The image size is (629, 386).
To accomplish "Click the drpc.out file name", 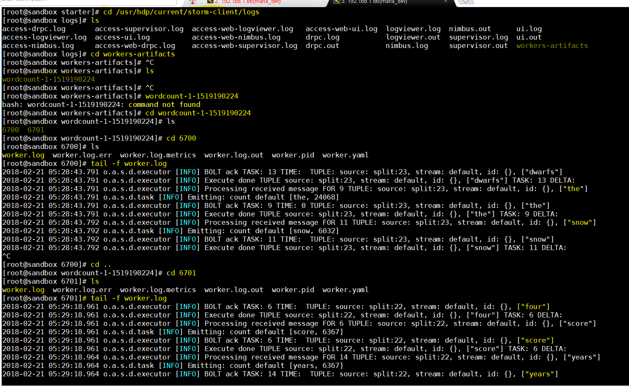I will [323, 46].
